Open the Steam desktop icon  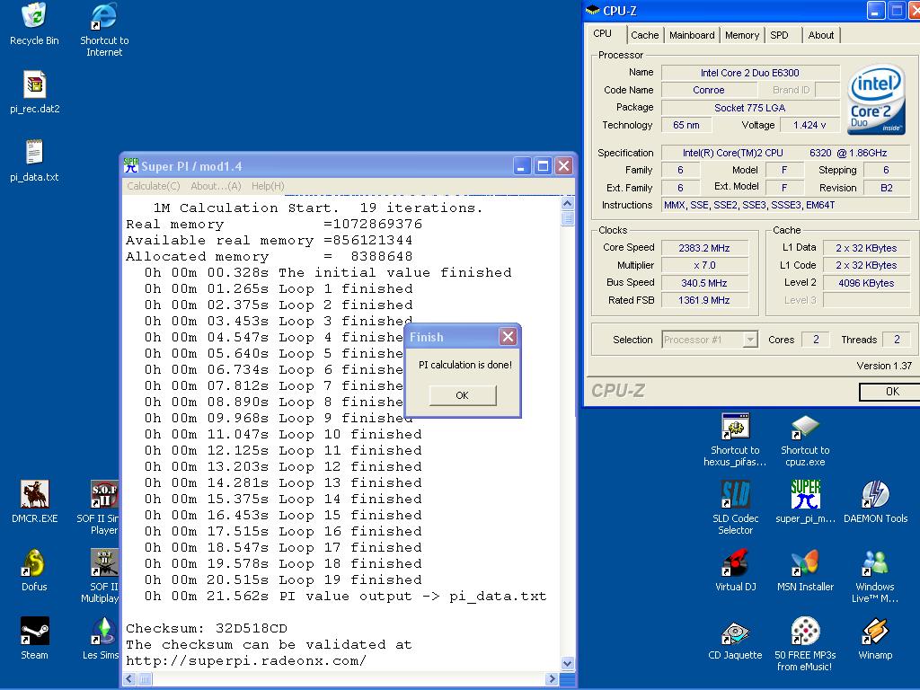click(34, 639)
